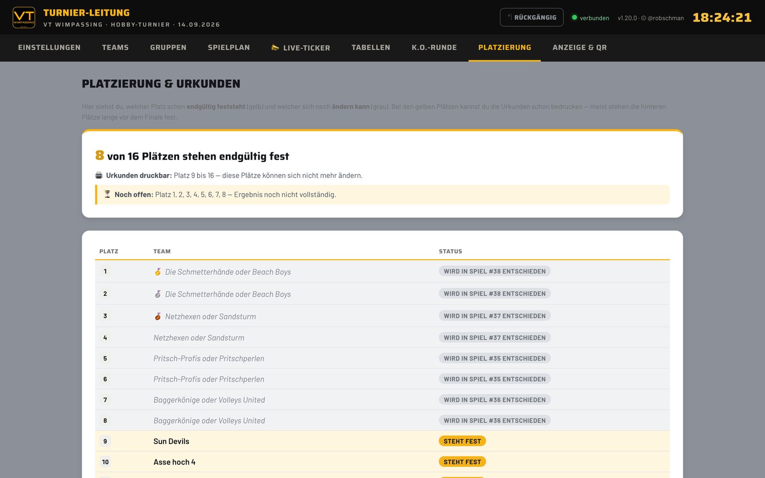This screenshot has width=765, height=478.
Task: Click the Team column header
Action: click(162, 251)
